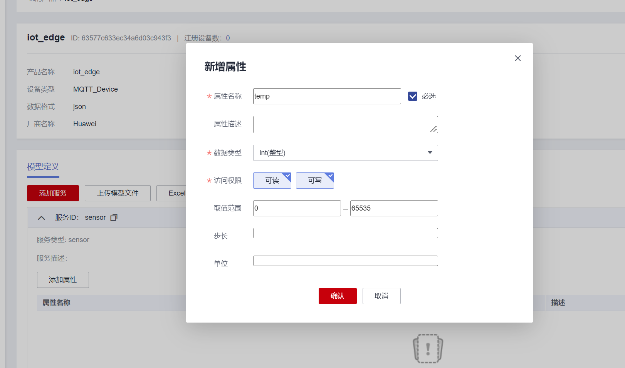Click the 属性名称 input containing temp
Screen dimensions: 625x368
coord(327,96)
